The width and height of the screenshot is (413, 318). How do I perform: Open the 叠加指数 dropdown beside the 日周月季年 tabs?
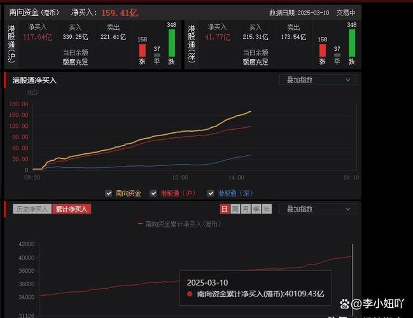click(318, 209)
